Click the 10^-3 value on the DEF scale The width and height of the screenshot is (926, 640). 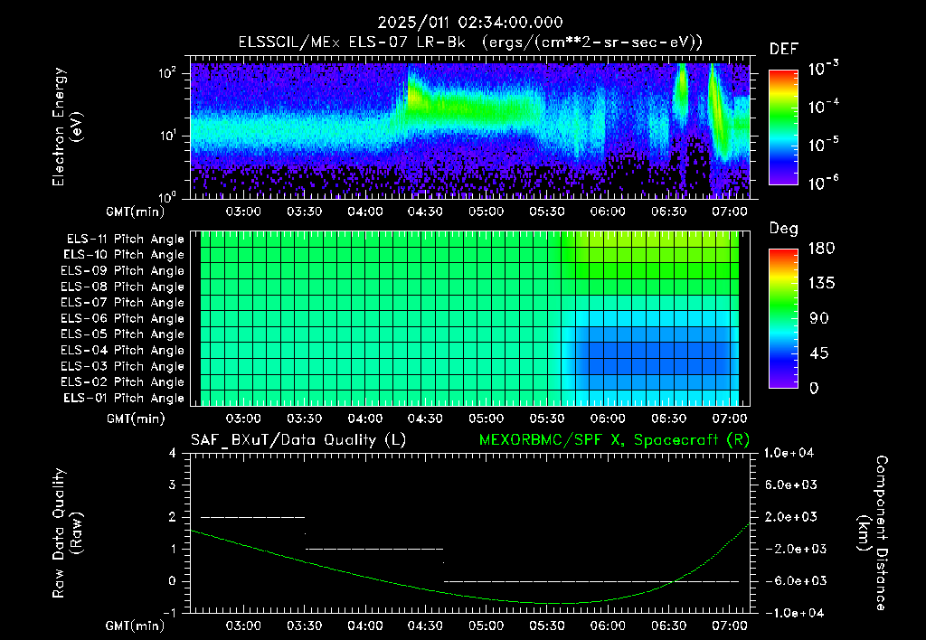[x=823, y=69]
